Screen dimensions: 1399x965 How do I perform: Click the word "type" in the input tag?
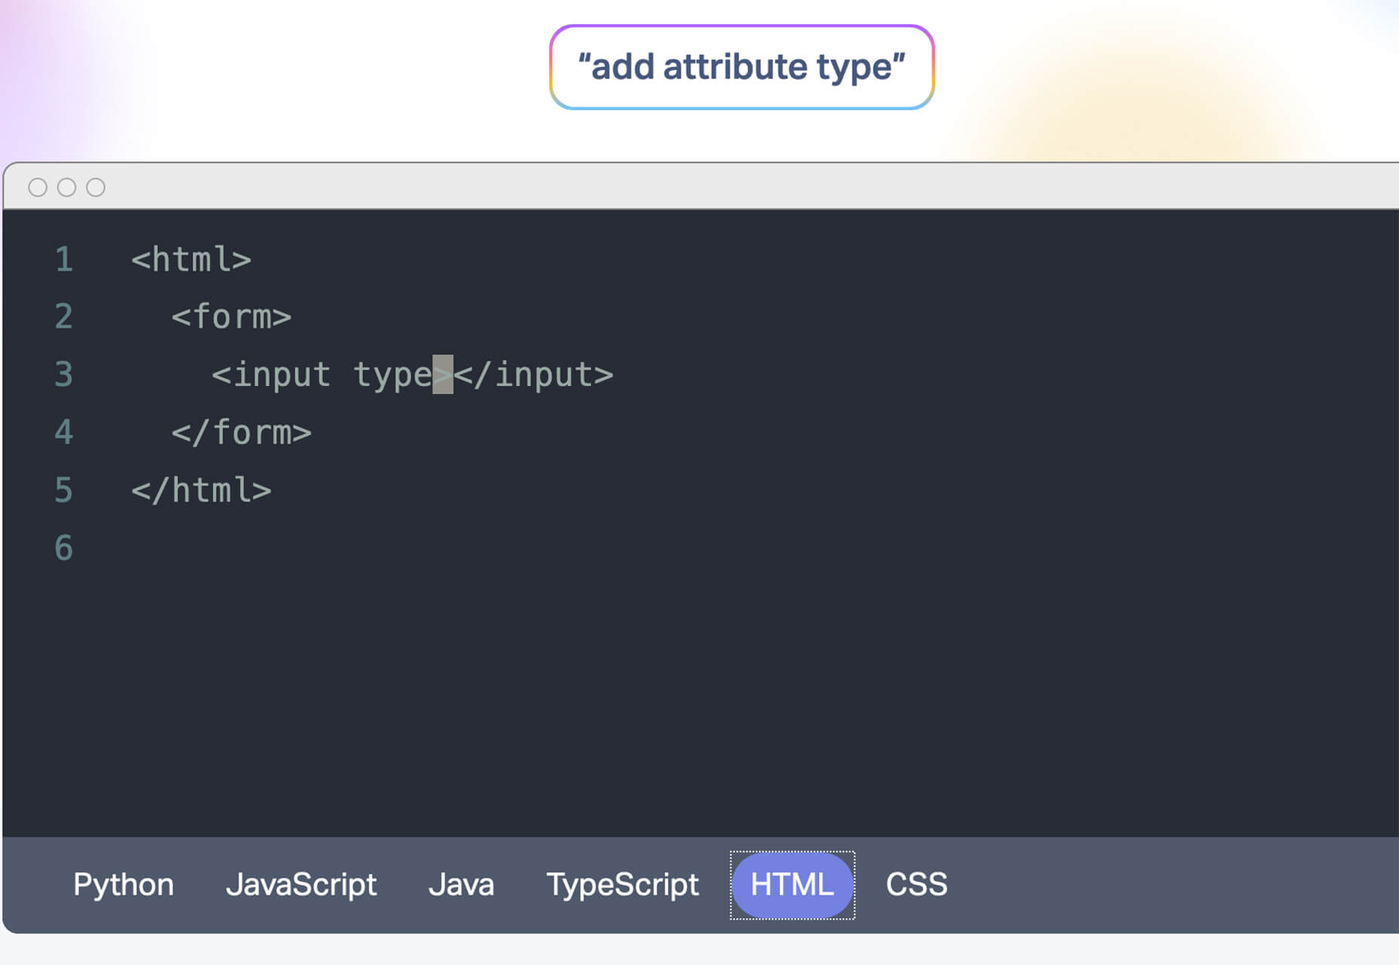pyautogui.click(x=393, y=375)
